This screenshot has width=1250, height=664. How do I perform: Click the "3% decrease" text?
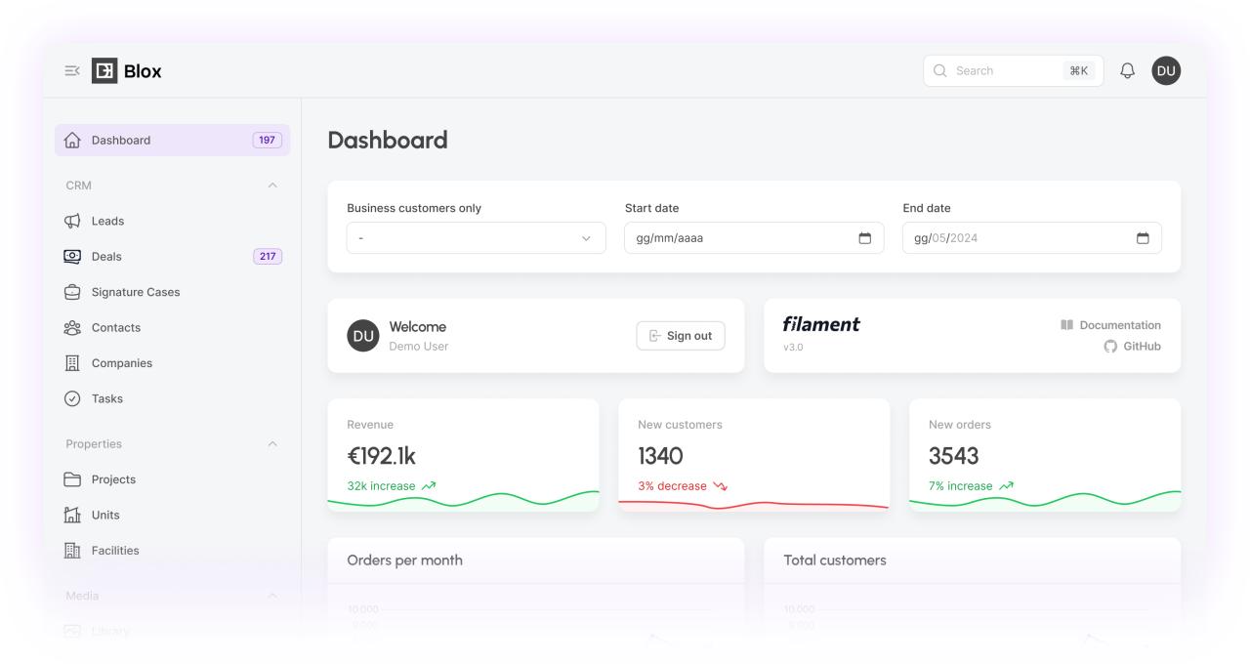click(672, 486)
